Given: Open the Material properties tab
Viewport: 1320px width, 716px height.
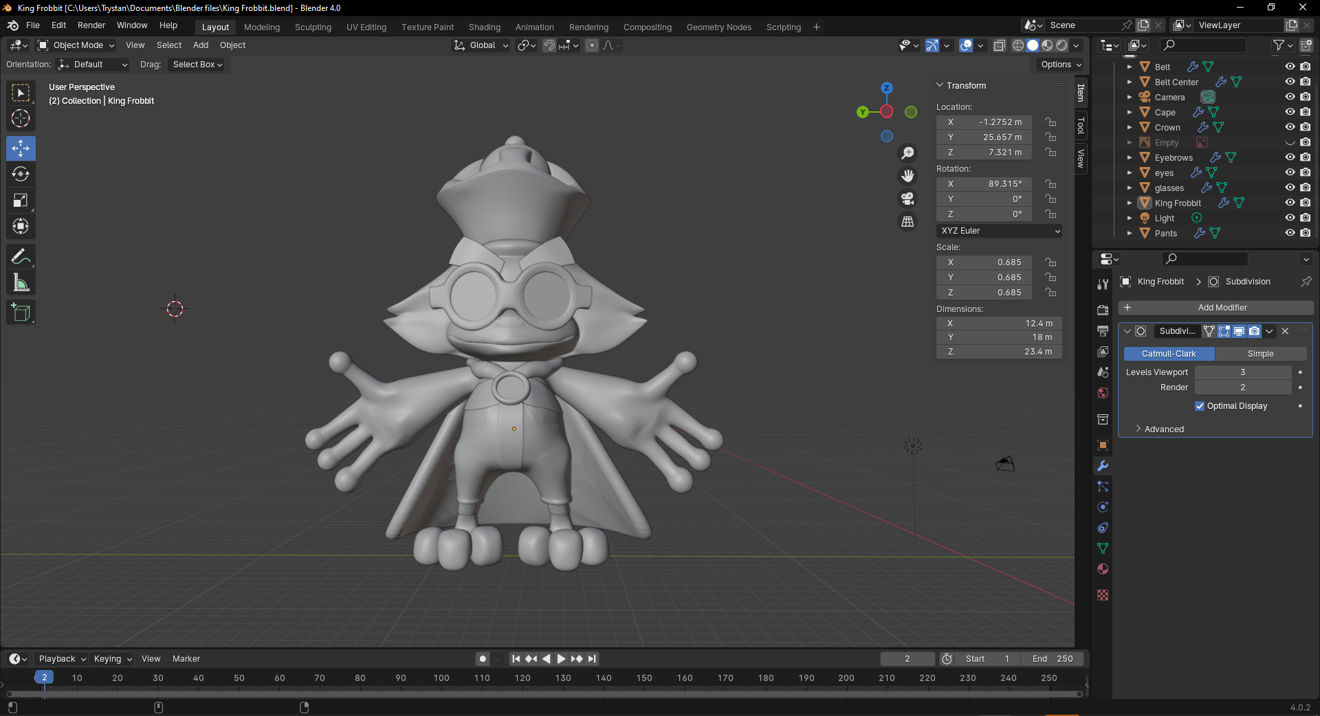Looking at the screenshot, I should [x=1103, y=569].
